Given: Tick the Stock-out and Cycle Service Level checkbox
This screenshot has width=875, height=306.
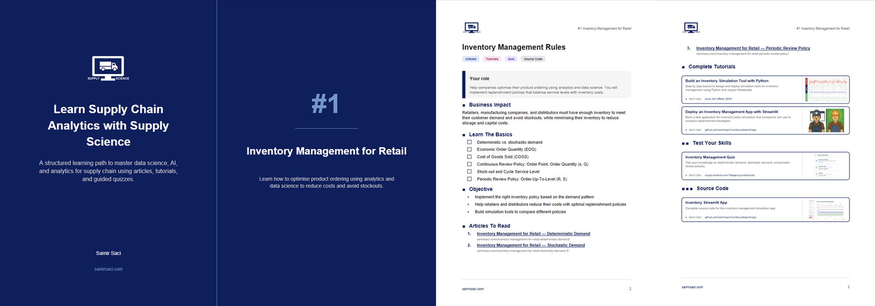Looking at the screenshot, I should 469,172.
